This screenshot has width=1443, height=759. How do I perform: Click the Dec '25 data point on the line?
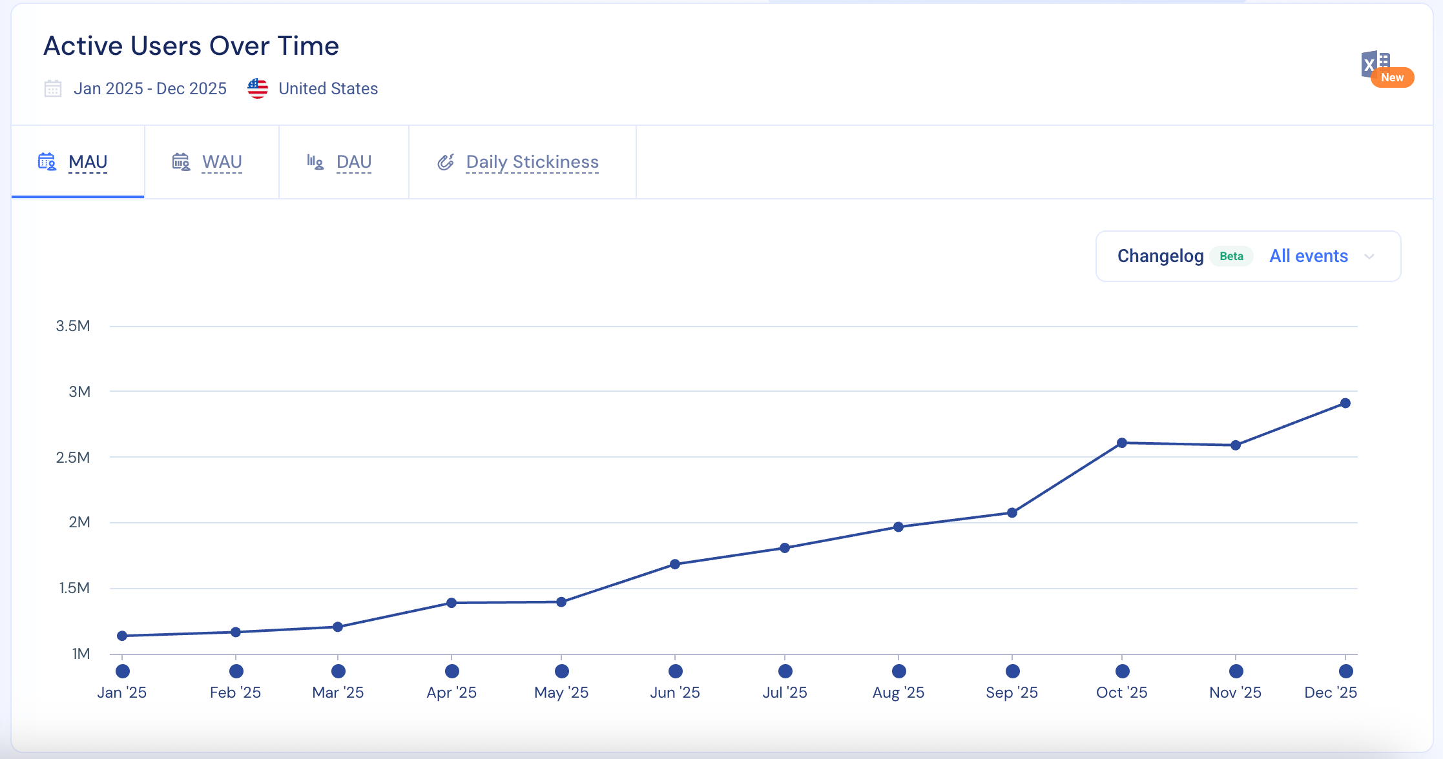point(1345,403)
